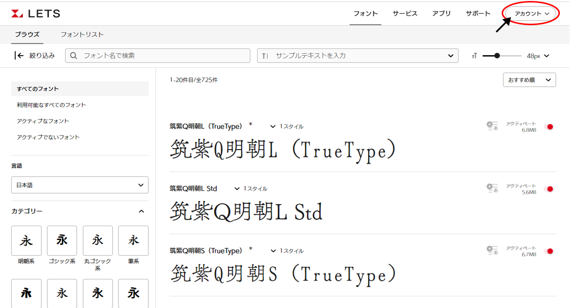Click the 筑紫Q明朝L Std preview text
The width and height of the screenshot is (572, 308).
coord(246,212)
